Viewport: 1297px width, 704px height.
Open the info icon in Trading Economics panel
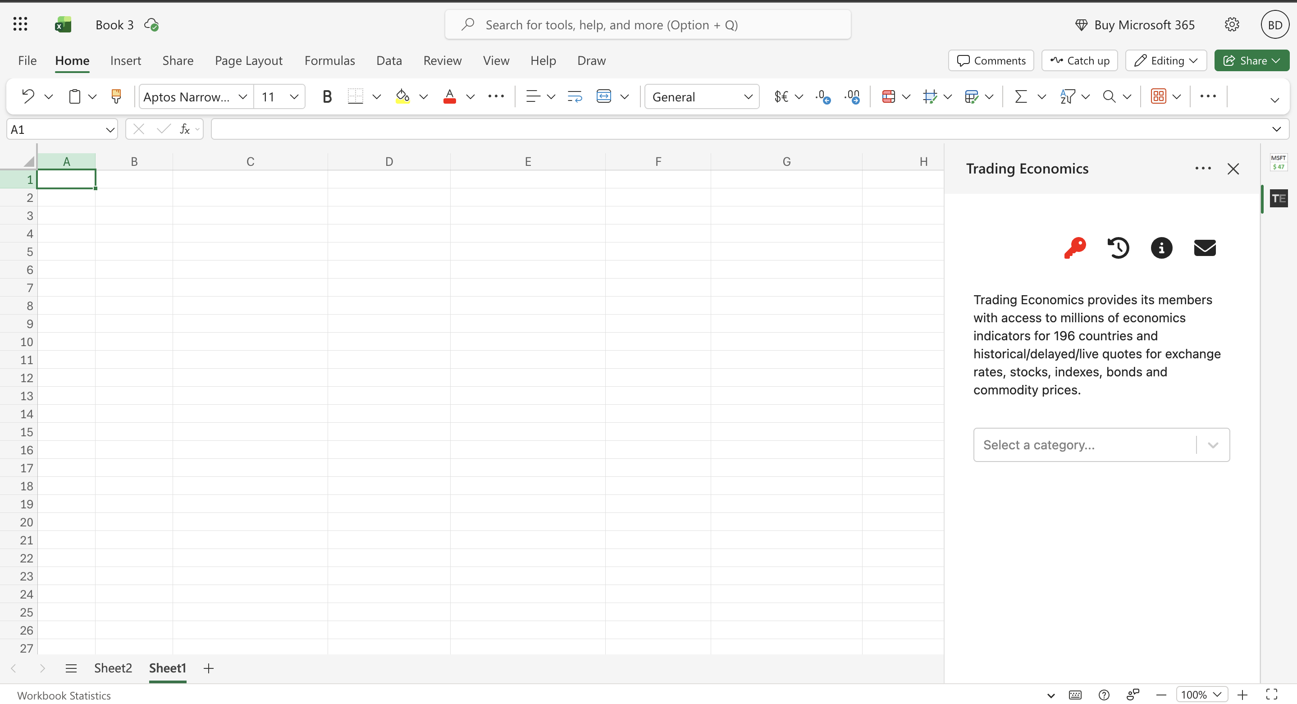click(1161, 248)
